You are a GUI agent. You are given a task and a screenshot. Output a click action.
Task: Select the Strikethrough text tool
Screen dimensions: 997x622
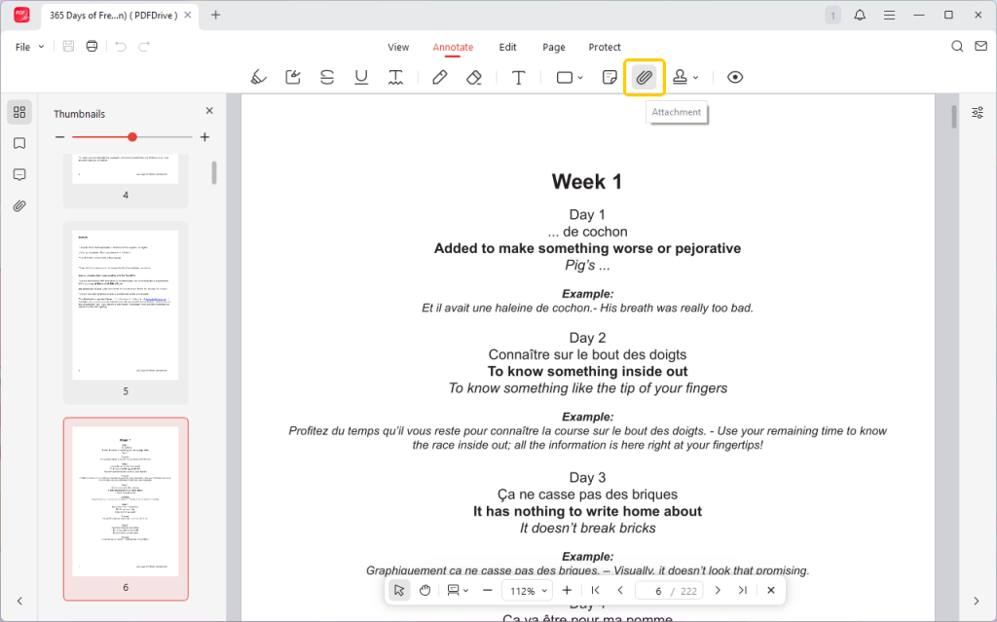(327, 78)
